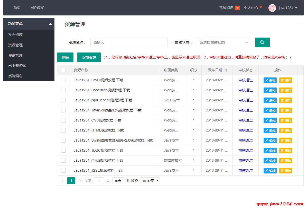Go to 首页 in the top nav
The height and width of the screenshot is (210, 307).
coord(17,8)
